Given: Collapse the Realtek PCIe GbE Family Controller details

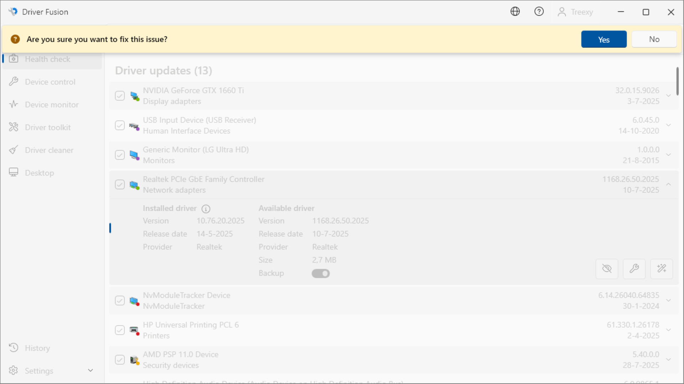Looking at the screenshot, I should pos(668,185).
